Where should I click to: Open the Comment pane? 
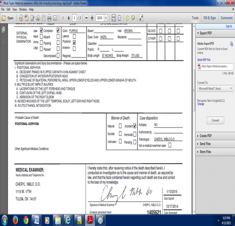[x=226, y=18]
